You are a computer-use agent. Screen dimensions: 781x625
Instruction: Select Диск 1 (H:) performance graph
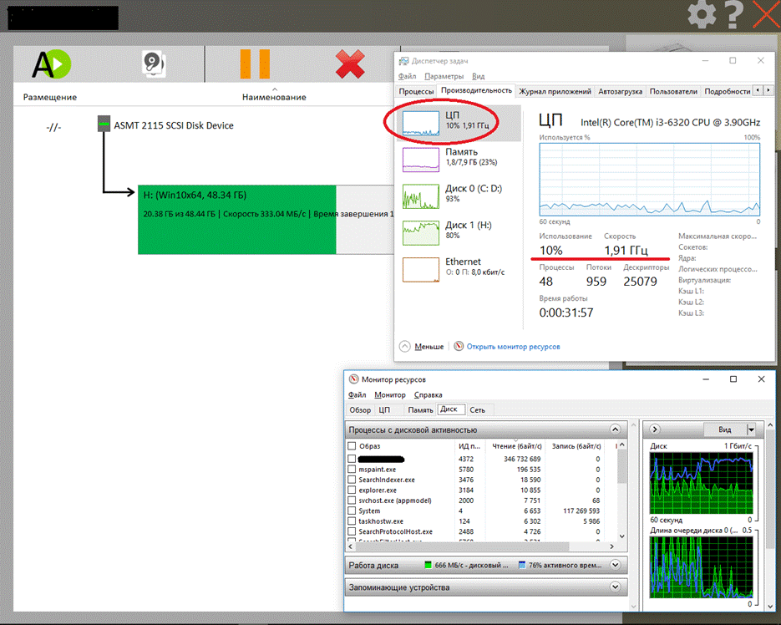click(x=421, y=231)
